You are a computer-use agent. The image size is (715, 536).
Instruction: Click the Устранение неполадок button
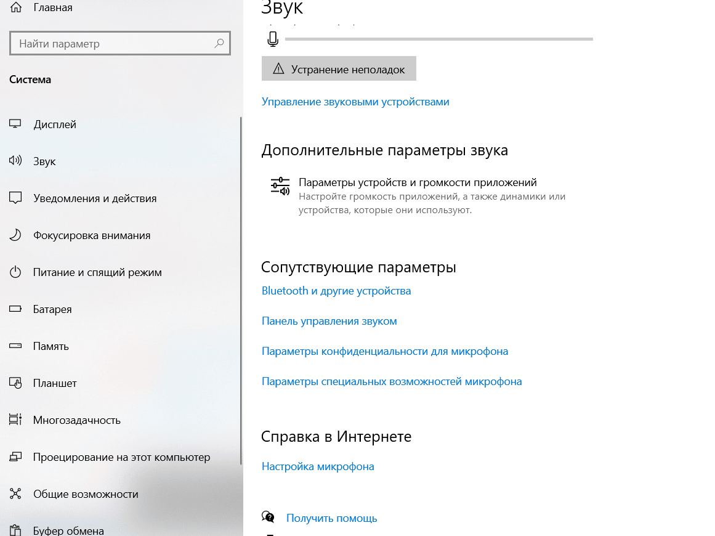[x=339, y=68]
